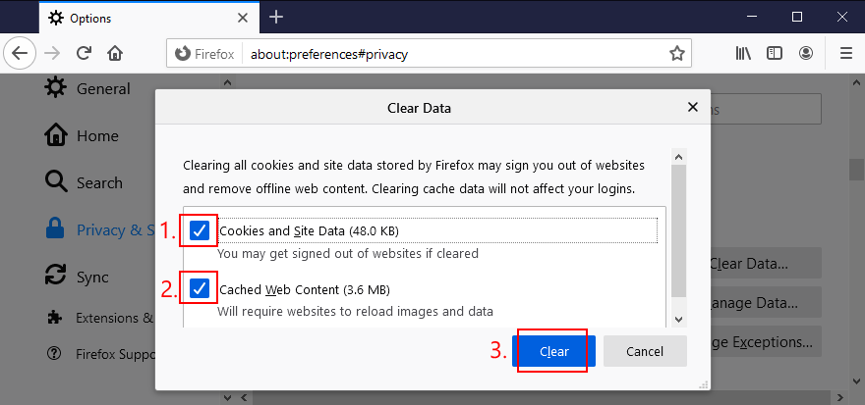Go to the Home page icon
Image resolution: width=865 pixels, height=405 pixels.
115,53
